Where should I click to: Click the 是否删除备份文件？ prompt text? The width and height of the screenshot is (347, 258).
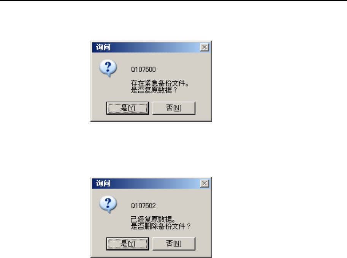tap(161, 226)
